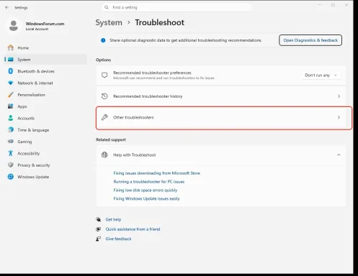Image resolution: width=358 pixels, height=276 pixels.
Task: Open Running a troubleshooter for PC issues link
Action: 149,182
